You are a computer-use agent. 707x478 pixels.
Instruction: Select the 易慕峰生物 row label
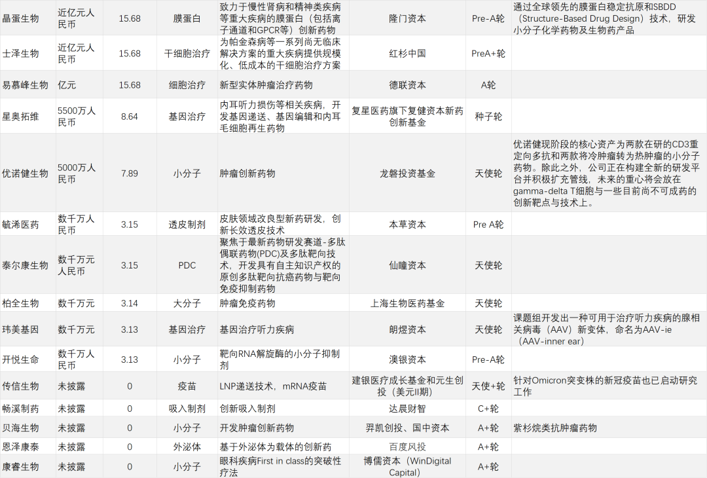click(x=26, y=85)
